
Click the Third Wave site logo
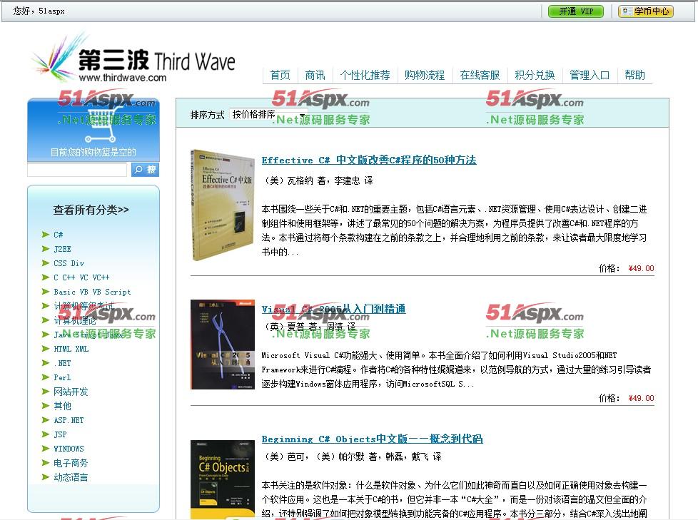click(x=133, y=59)
